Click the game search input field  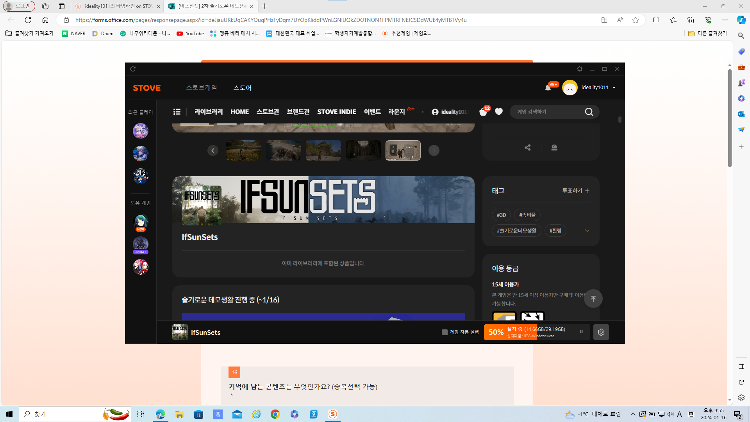[x=548, y=112]
